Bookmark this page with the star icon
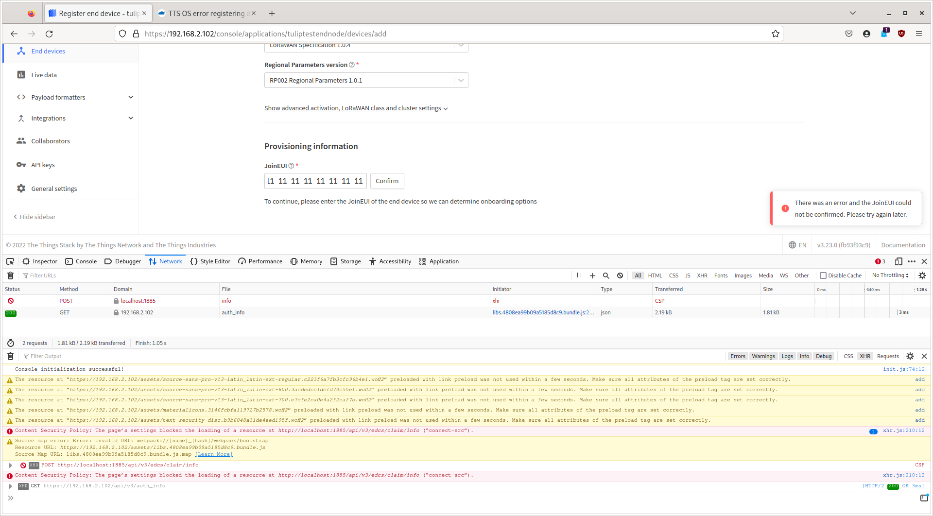Screen dimensions: 933x516 (775, 34)
